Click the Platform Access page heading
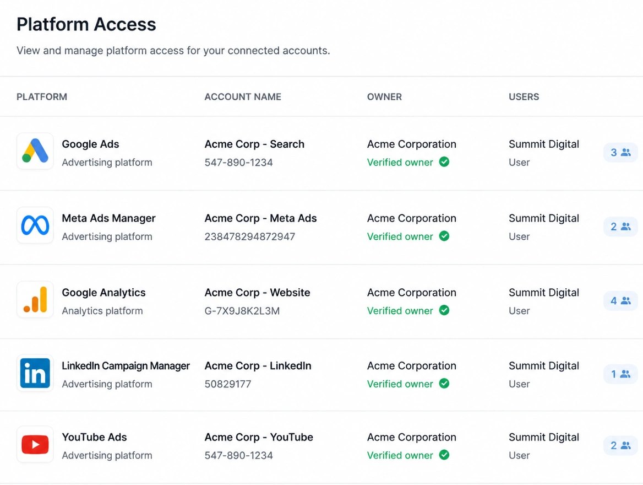 [86, 24]
